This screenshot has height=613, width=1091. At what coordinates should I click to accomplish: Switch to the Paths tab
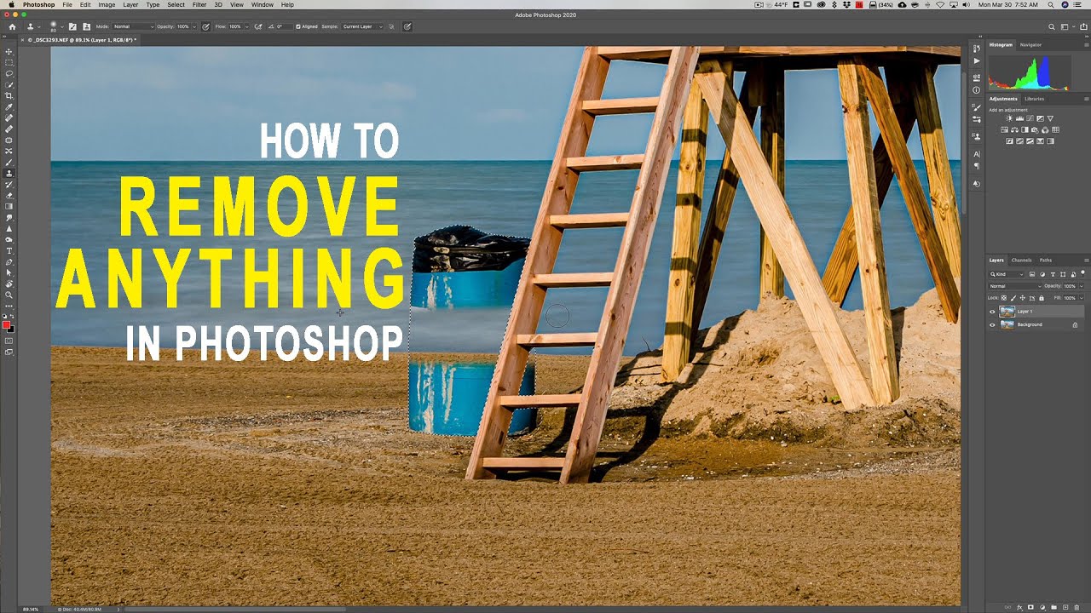click(x=1046, y=260)
